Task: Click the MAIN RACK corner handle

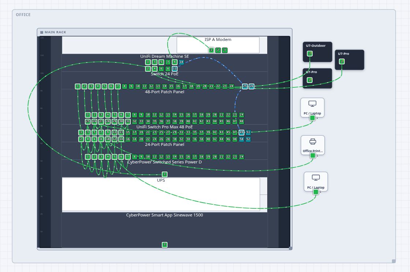Action: [x=291, y=248]
